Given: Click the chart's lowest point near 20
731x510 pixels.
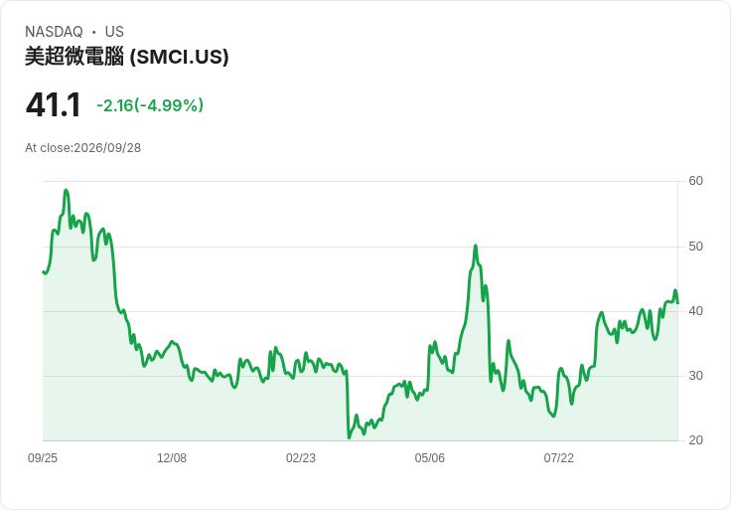Looking at the screenshot, I should pos(349,437).
